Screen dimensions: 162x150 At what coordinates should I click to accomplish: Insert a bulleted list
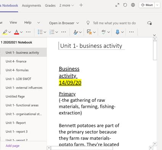(40, 32)
